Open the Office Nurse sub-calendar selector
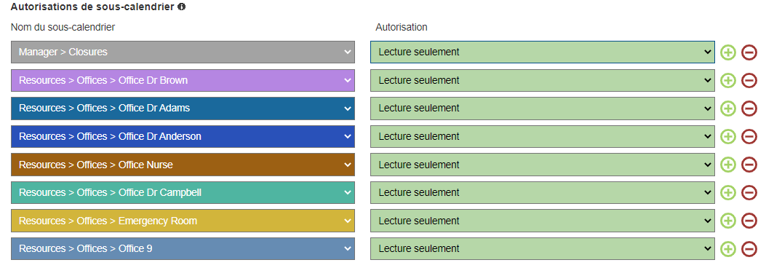 (183, 165)
